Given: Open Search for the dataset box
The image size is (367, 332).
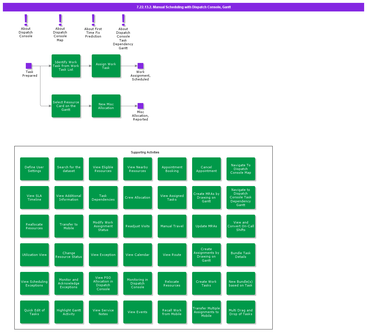Looking at the screenshot, I should [x=69, y=169].
